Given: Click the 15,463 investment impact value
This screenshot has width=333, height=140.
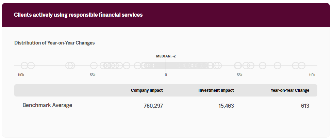Looking at the screenshot, I should click(226, 106).
